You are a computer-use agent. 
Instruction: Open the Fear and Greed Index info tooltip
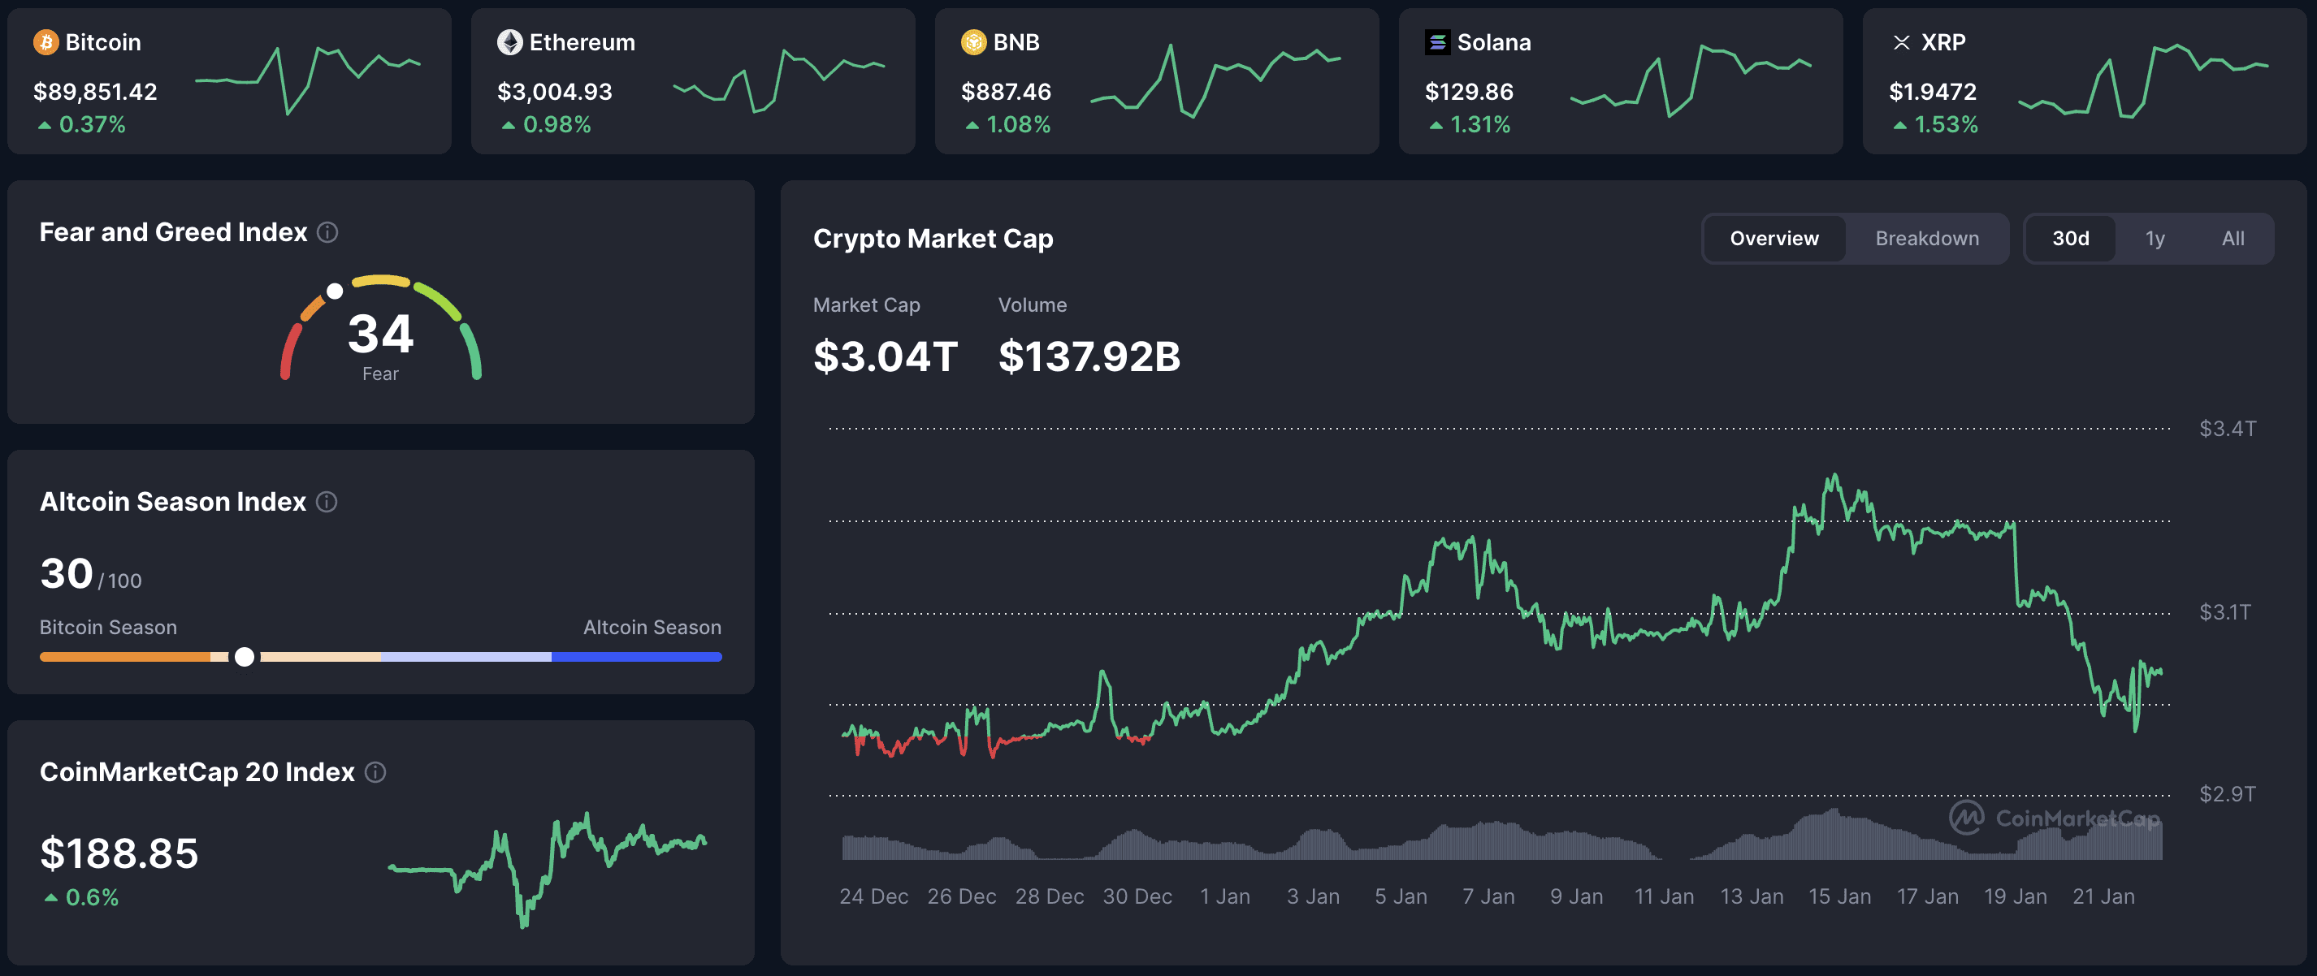click(327, 232)
